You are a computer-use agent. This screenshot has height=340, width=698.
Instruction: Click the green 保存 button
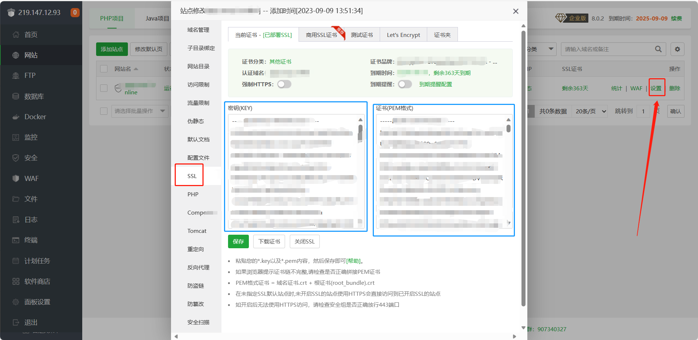point(238,241)
